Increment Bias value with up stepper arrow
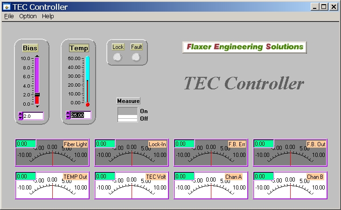 (21, 114)
